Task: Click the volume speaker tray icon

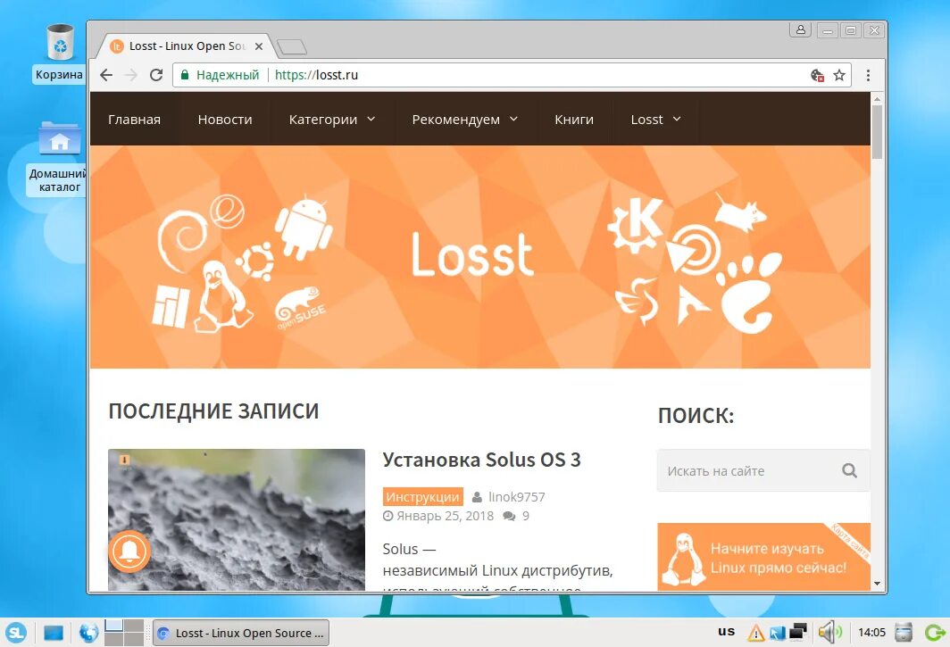Action: pos(829,633)
